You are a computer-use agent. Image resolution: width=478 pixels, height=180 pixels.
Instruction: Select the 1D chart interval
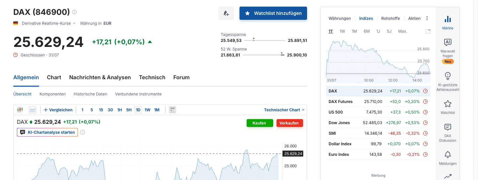tap(138, 110)
